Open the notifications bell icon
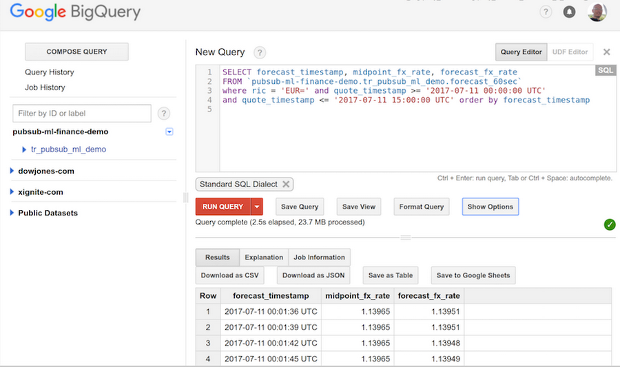Image resolution: width=620 pixels, height=367 pixels. click(569, 12)
